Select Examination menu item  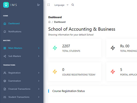pyautogui.click(x=15, y=81)
